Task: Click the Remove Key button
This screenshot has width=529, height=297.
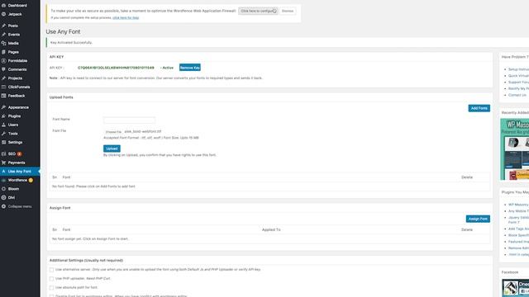Action: point(190,68)
